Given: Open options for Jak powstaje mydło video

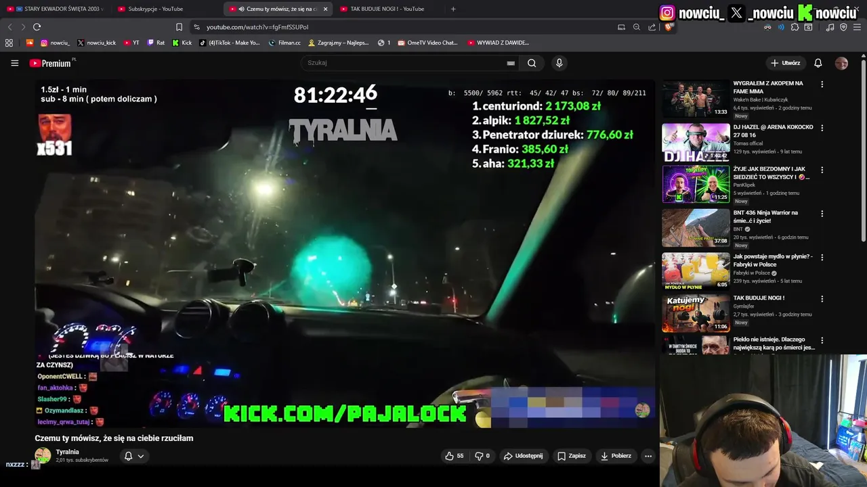Looking at the screenshot, I should point(822,257).
